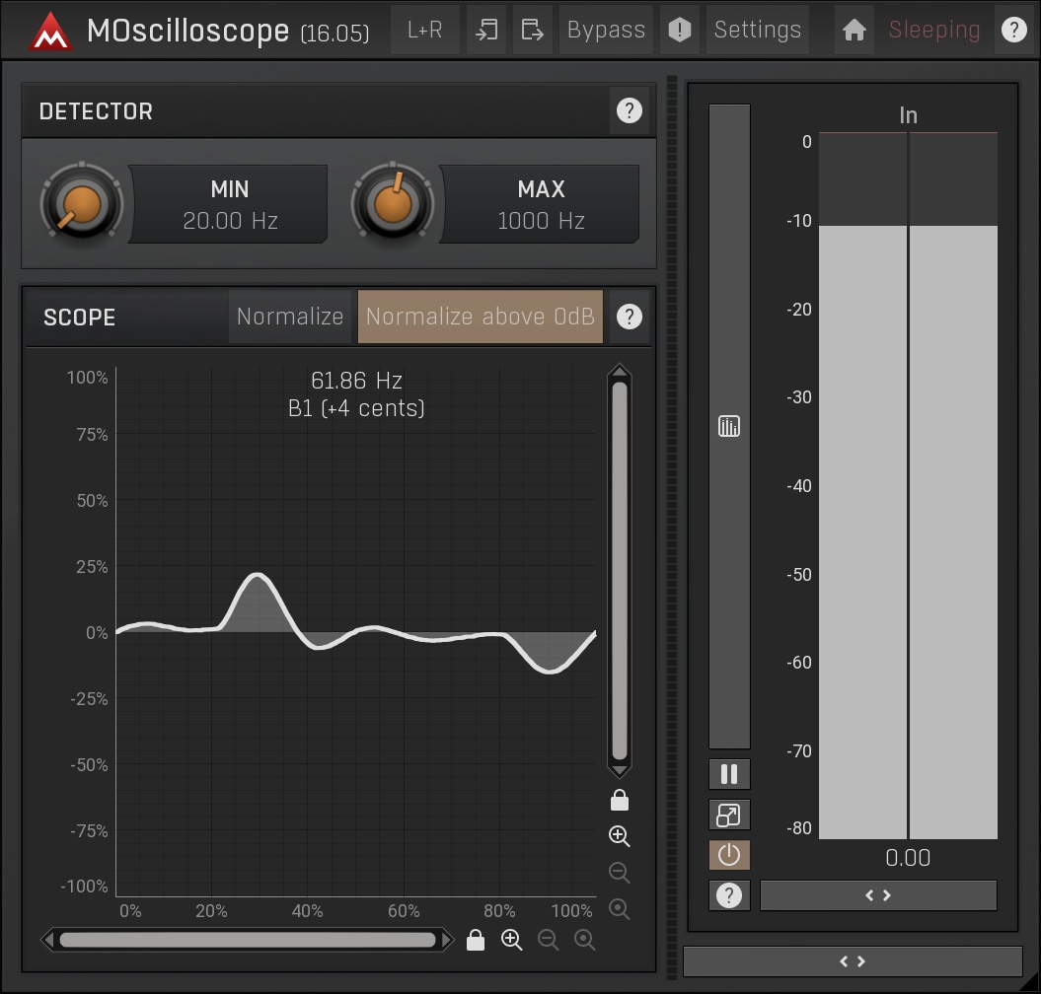
Task: Open the L+R channel mode selector
Action: pyautogui.click(x=425, y=30)
